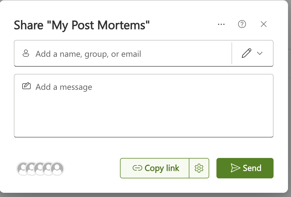Click the chain link icon

click(137, 168)
